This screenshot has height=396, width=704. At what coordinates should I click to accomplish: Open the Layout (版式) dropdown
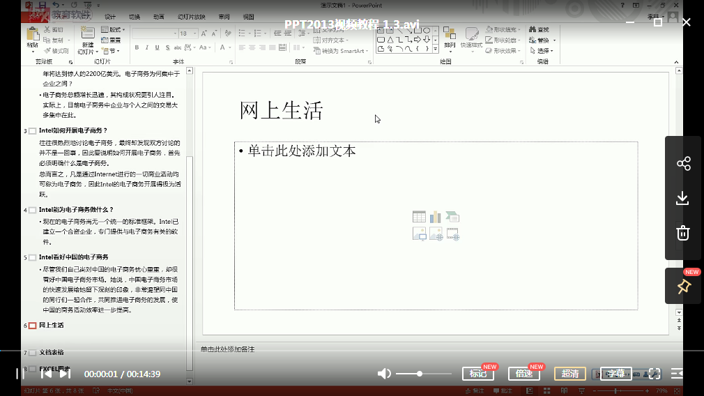(x=113, y=30)
